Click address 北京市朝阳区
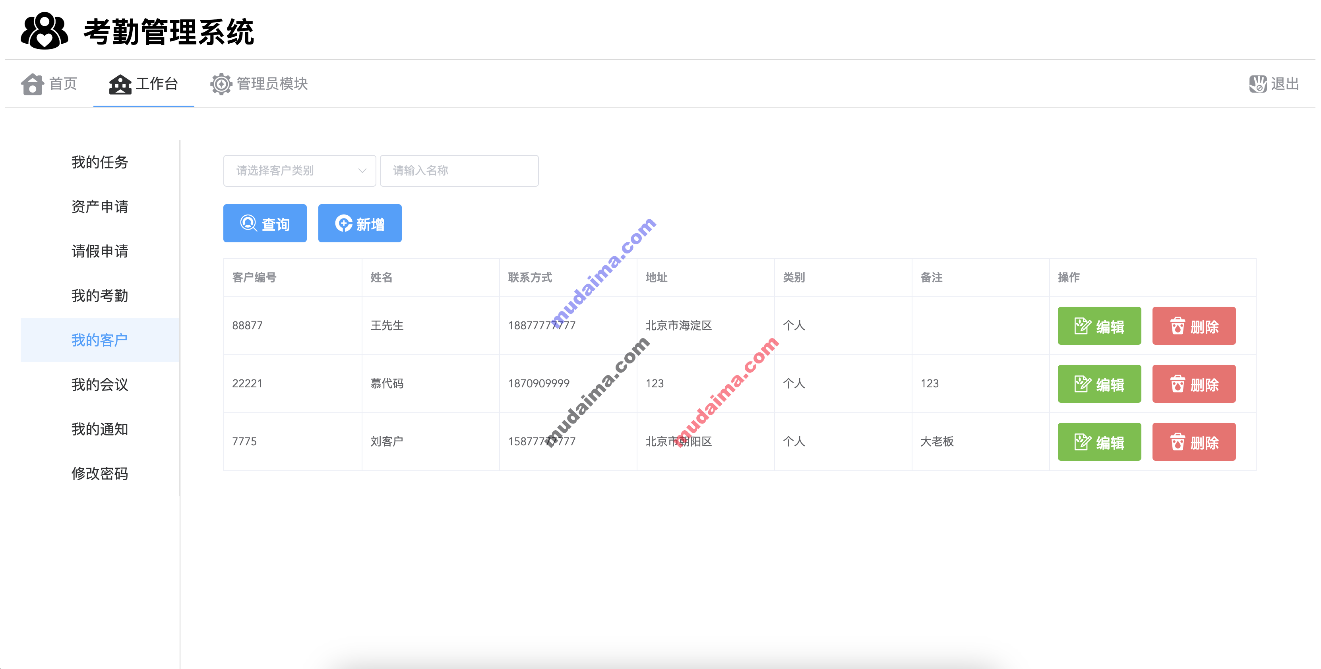This screenshot has width=1321, height=669. point(678,441)
